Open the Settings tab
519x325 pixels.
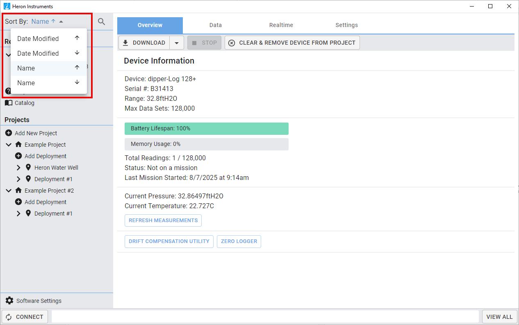click(347, 25)
